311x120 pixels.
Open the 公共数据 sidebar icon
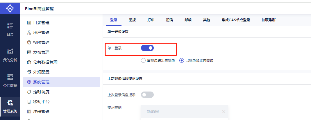(10, 77)
